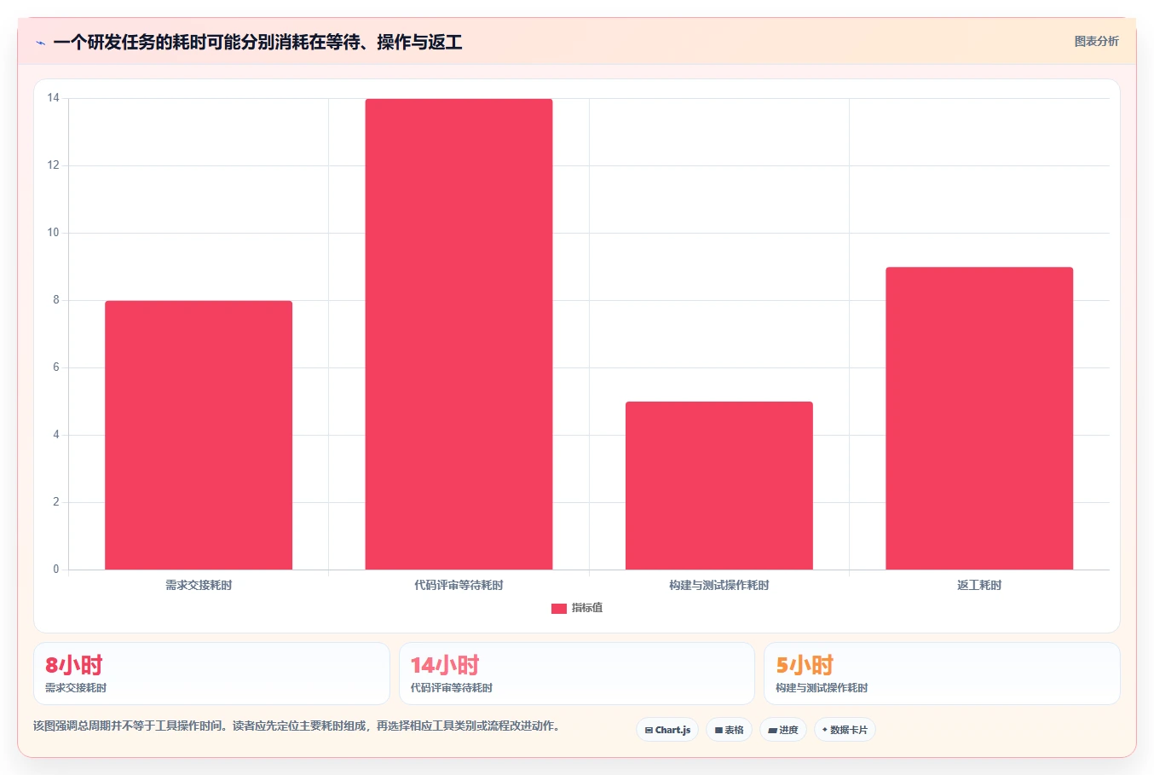Click the icon in the 进度 chip

pyautogui.click(x=773, y=731)
